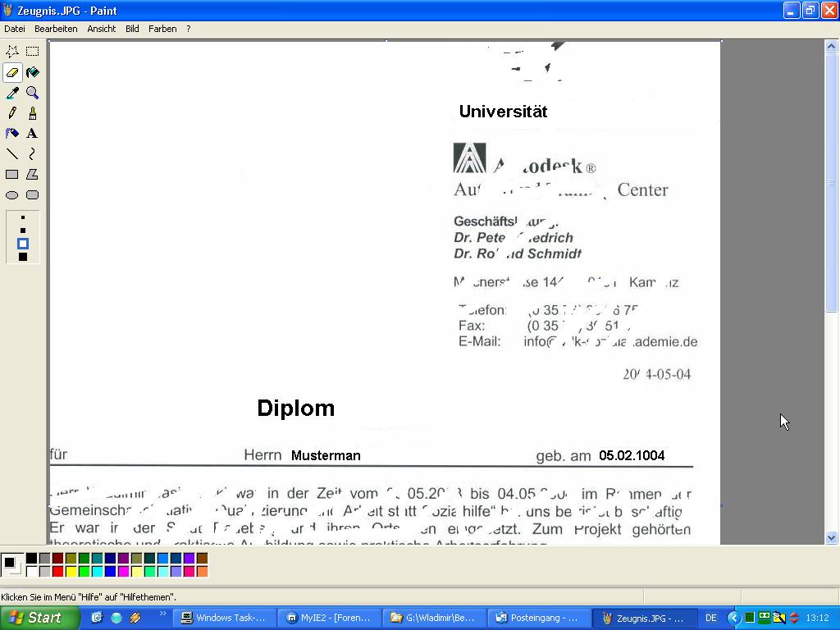Select the Ellipse tool
The height and width of the screenshot is (630, 840).
(x=12, y=195)
